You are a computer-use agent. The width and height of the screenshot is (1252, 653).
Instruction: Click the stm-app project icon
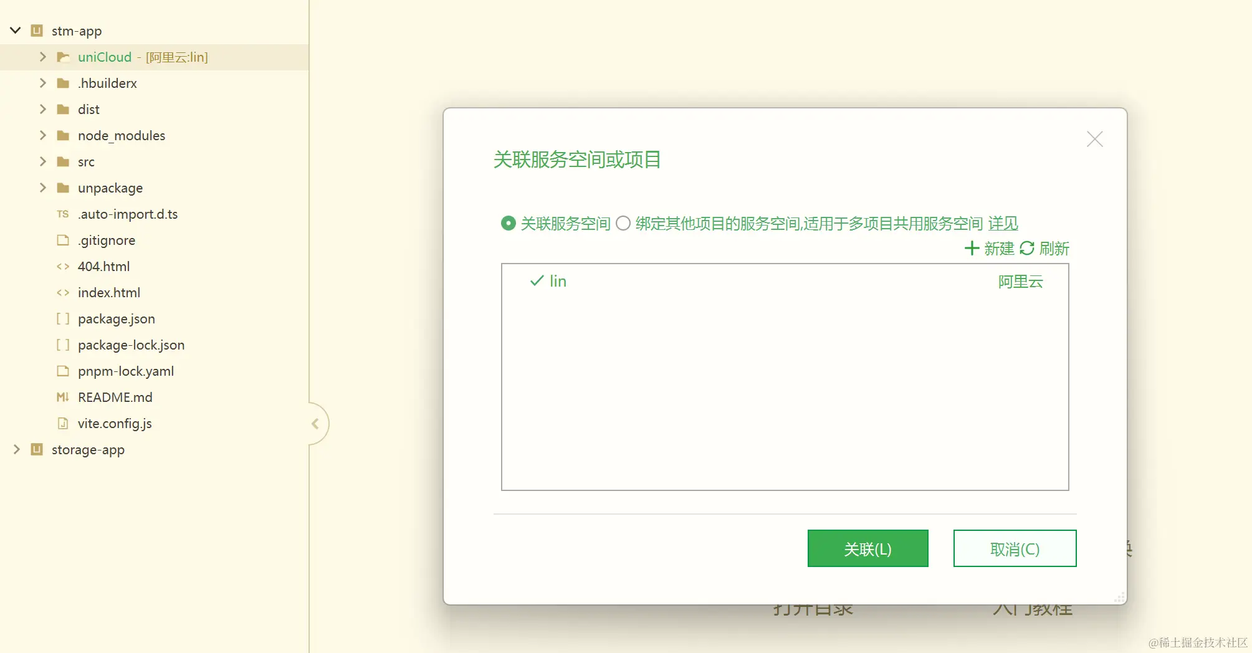pos(37,31)
